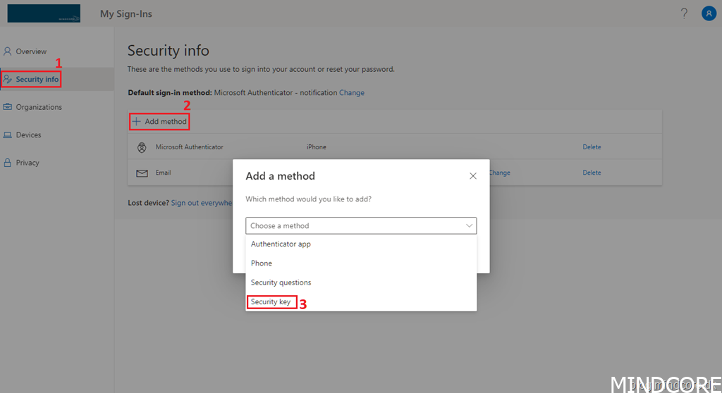Click the help question mark icon
The image size is (722, 393).
click(x=684, y=14)
